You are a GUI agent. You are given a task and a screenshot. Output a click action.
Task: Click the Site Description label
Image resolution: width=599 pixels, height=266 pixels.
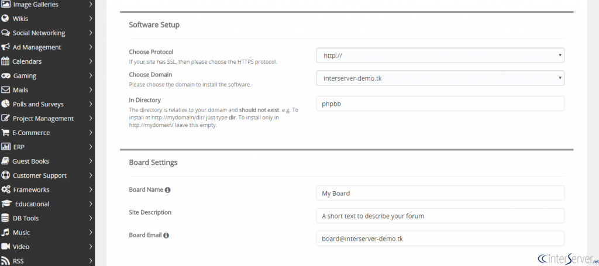click(150, 212)
